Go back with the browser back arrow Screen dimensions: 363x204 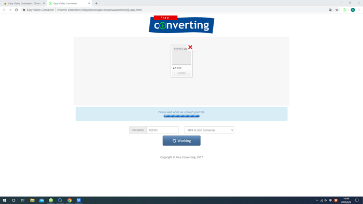[4, 10]
